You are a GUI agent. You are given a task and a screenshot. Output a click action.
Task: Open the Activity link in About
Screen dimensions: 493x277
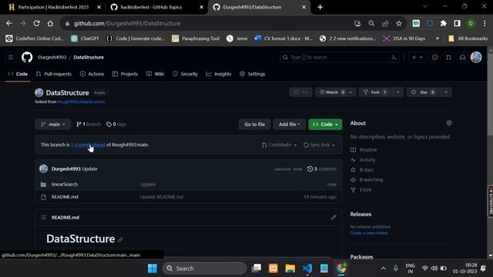point(367,160)
